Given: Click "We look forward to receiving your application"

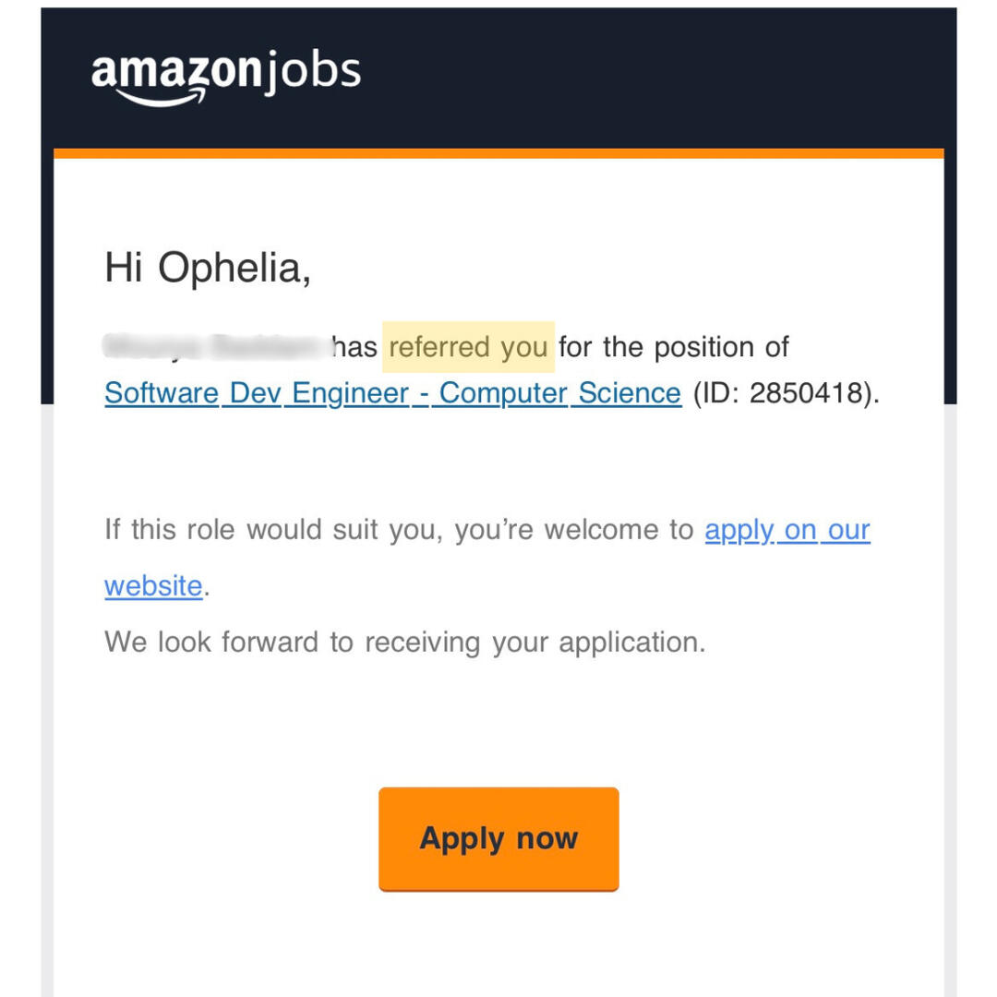Looking at the screenshot, I should (x=404, y=643).
